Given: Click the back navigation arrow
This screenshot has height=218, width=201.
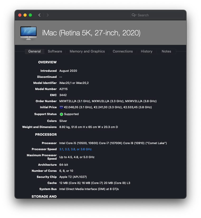Looking at the screenshot, I should 39,15.
